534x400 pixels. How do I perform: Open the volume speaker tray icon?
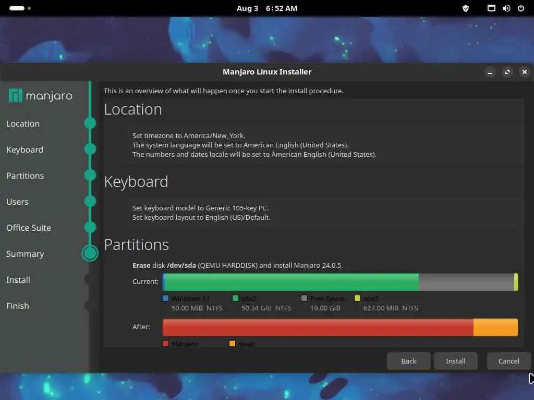506,8
